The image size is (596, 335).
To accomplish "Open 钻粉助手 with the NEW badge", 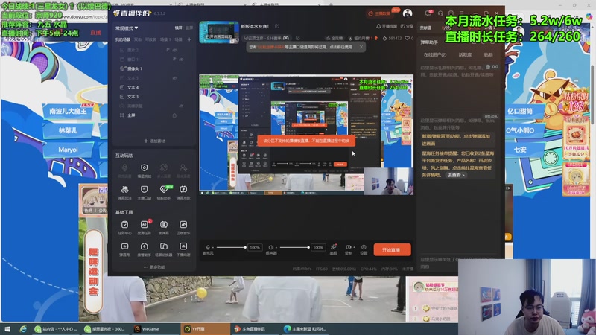I will click(164, 192).
